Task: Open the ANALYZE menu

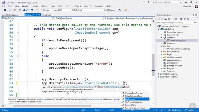Action: pos(88,6)
